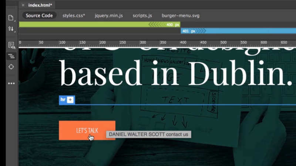Open the toolbar's three-dots customize menu
Screen dimensions: 296x166
click(11, 83)
